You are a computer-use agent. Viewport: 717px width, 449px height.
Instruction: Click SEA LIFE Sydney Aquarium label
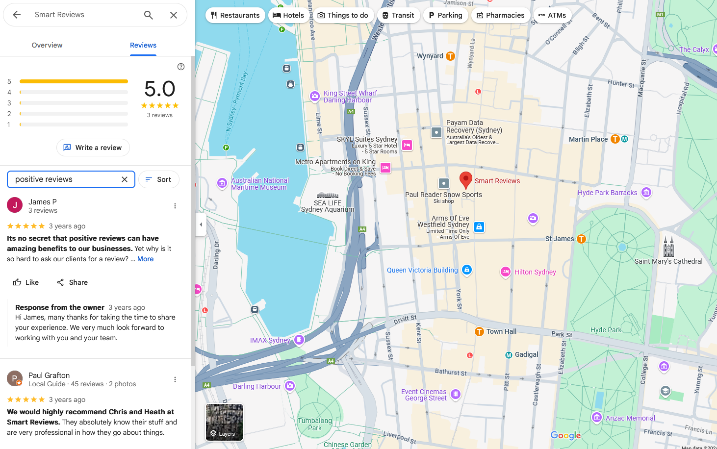click(328, 206)
